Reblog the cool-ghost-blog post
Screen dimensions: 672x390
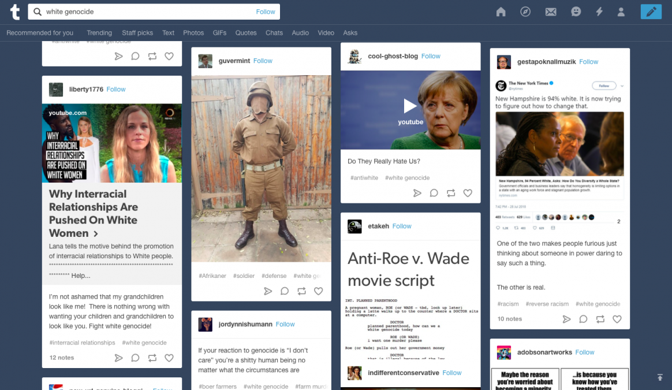pyautogui.click(x=451, y=193)
